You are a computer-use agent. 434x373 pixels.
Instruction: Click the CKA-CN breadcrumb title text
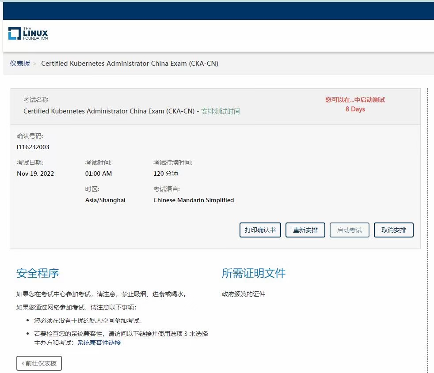coord(129,63)
